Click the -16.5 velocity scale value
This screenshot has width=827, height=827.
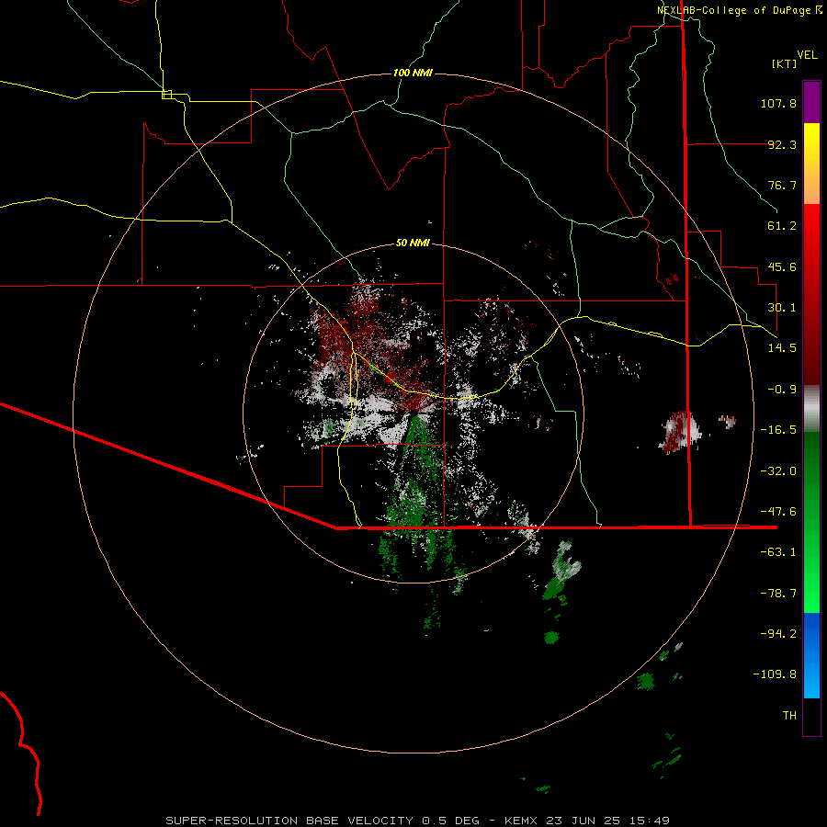(778, 430)
